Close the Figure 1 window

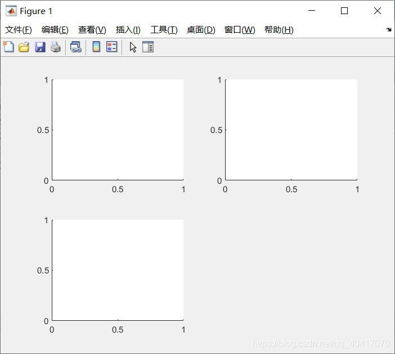pyautogui.click(x=378, y=11)
